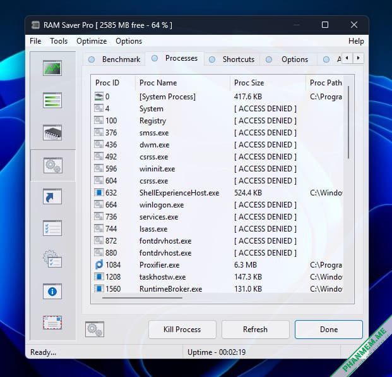The image size is (392, 377).
Task: Open the File menu
Action: [x=35, y=41]
